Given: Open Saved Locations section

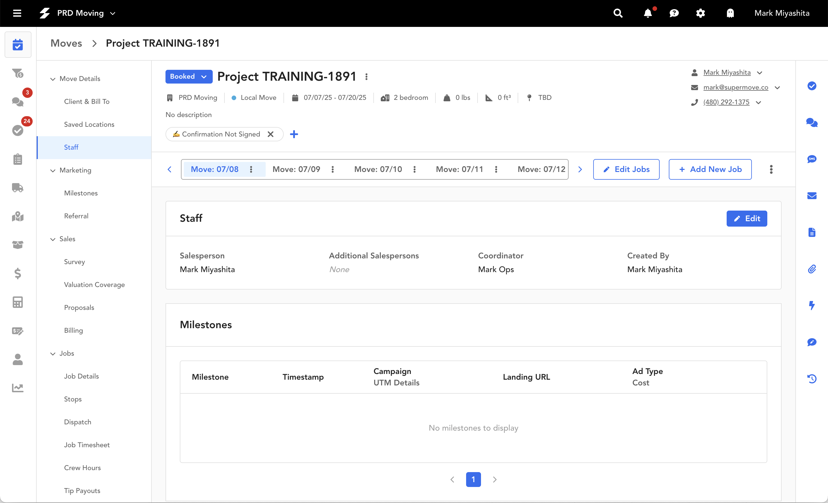Looking at the screenshot, I should click(89, 124).
